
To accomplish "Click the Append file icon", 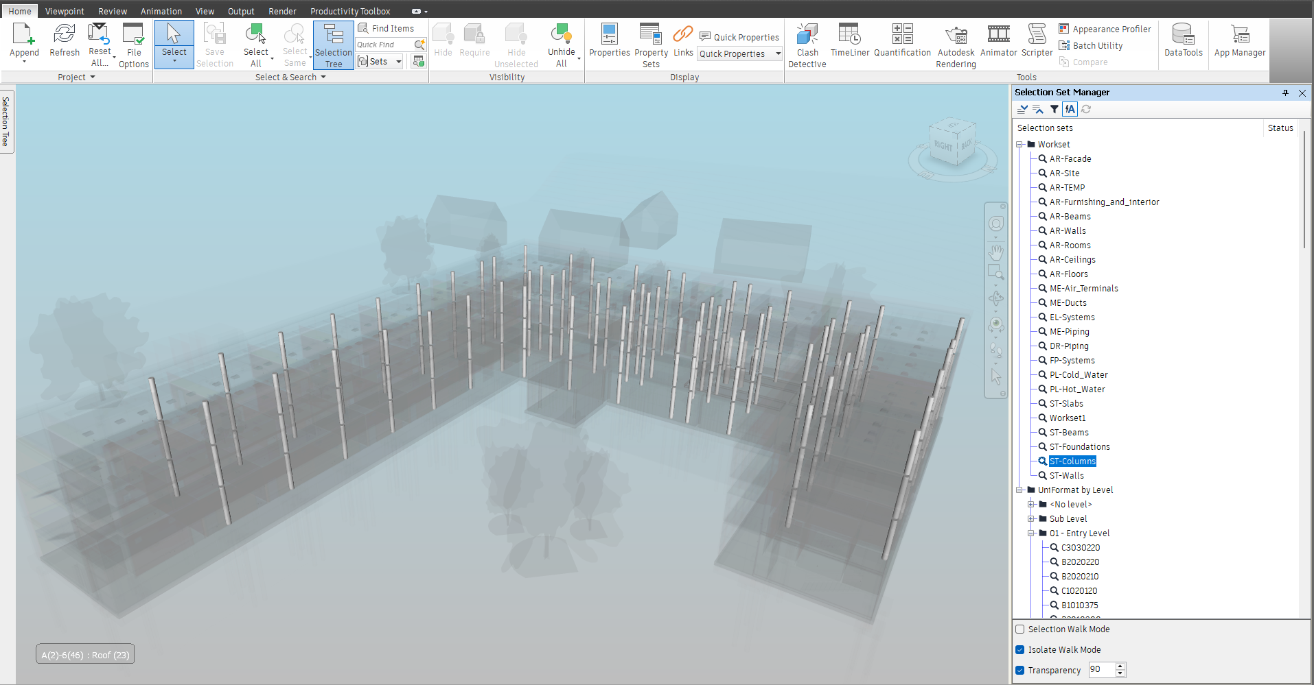I will [x=24, y=34].
